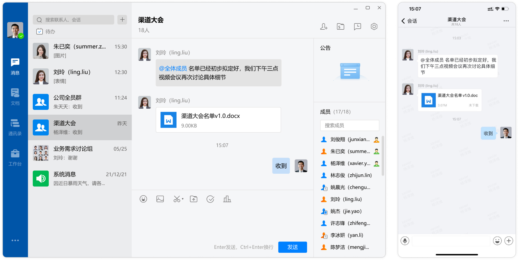Open the 系统消息 system messages
This screenshot has width=518, height=260.
80,179
